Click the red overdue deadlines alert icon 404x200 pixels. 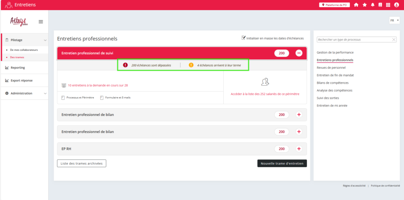click(125, 65)
